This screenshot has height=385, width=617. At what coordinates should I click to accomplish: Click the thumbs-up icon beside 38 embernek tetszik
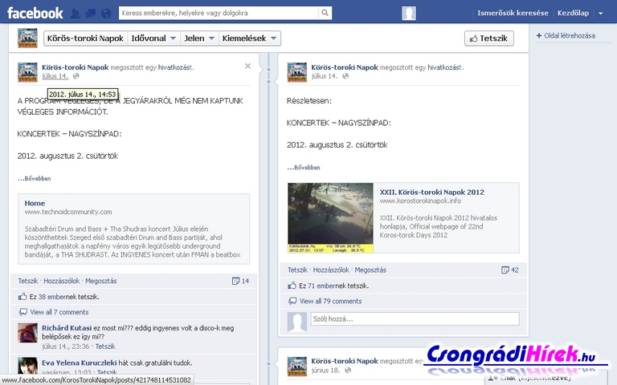point(22,297)
